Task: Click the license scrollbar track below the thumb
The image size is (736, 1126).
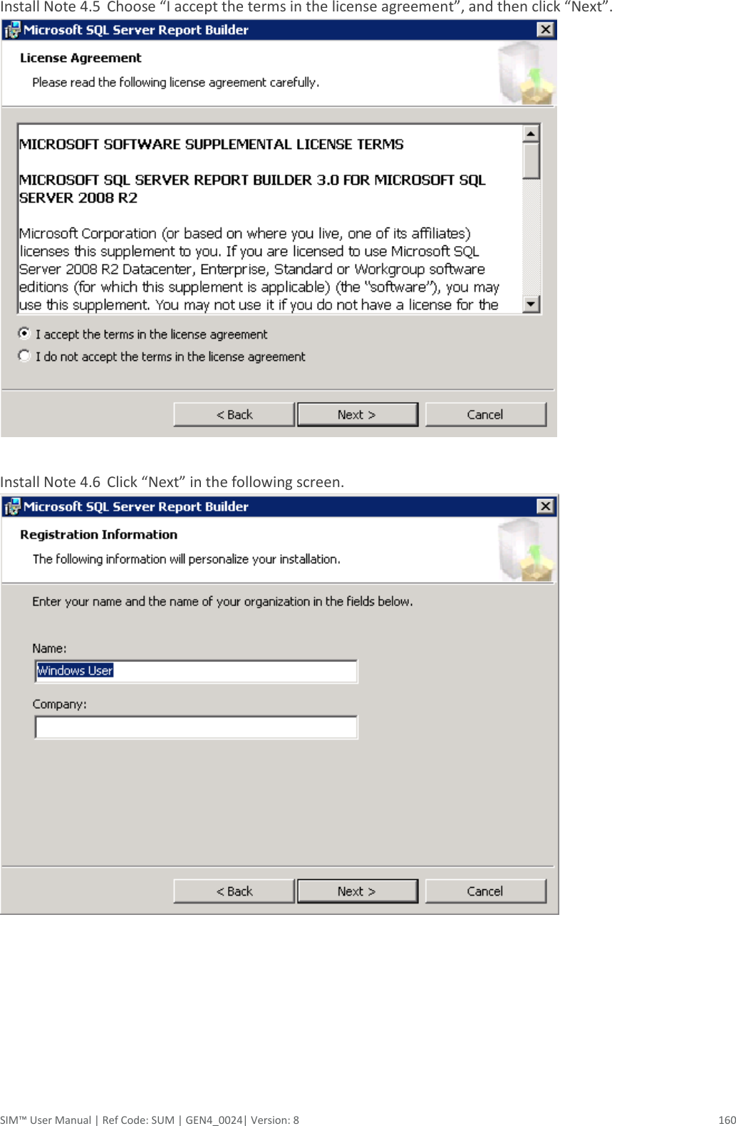Action: pyautogui.click(x=531, y=237)
